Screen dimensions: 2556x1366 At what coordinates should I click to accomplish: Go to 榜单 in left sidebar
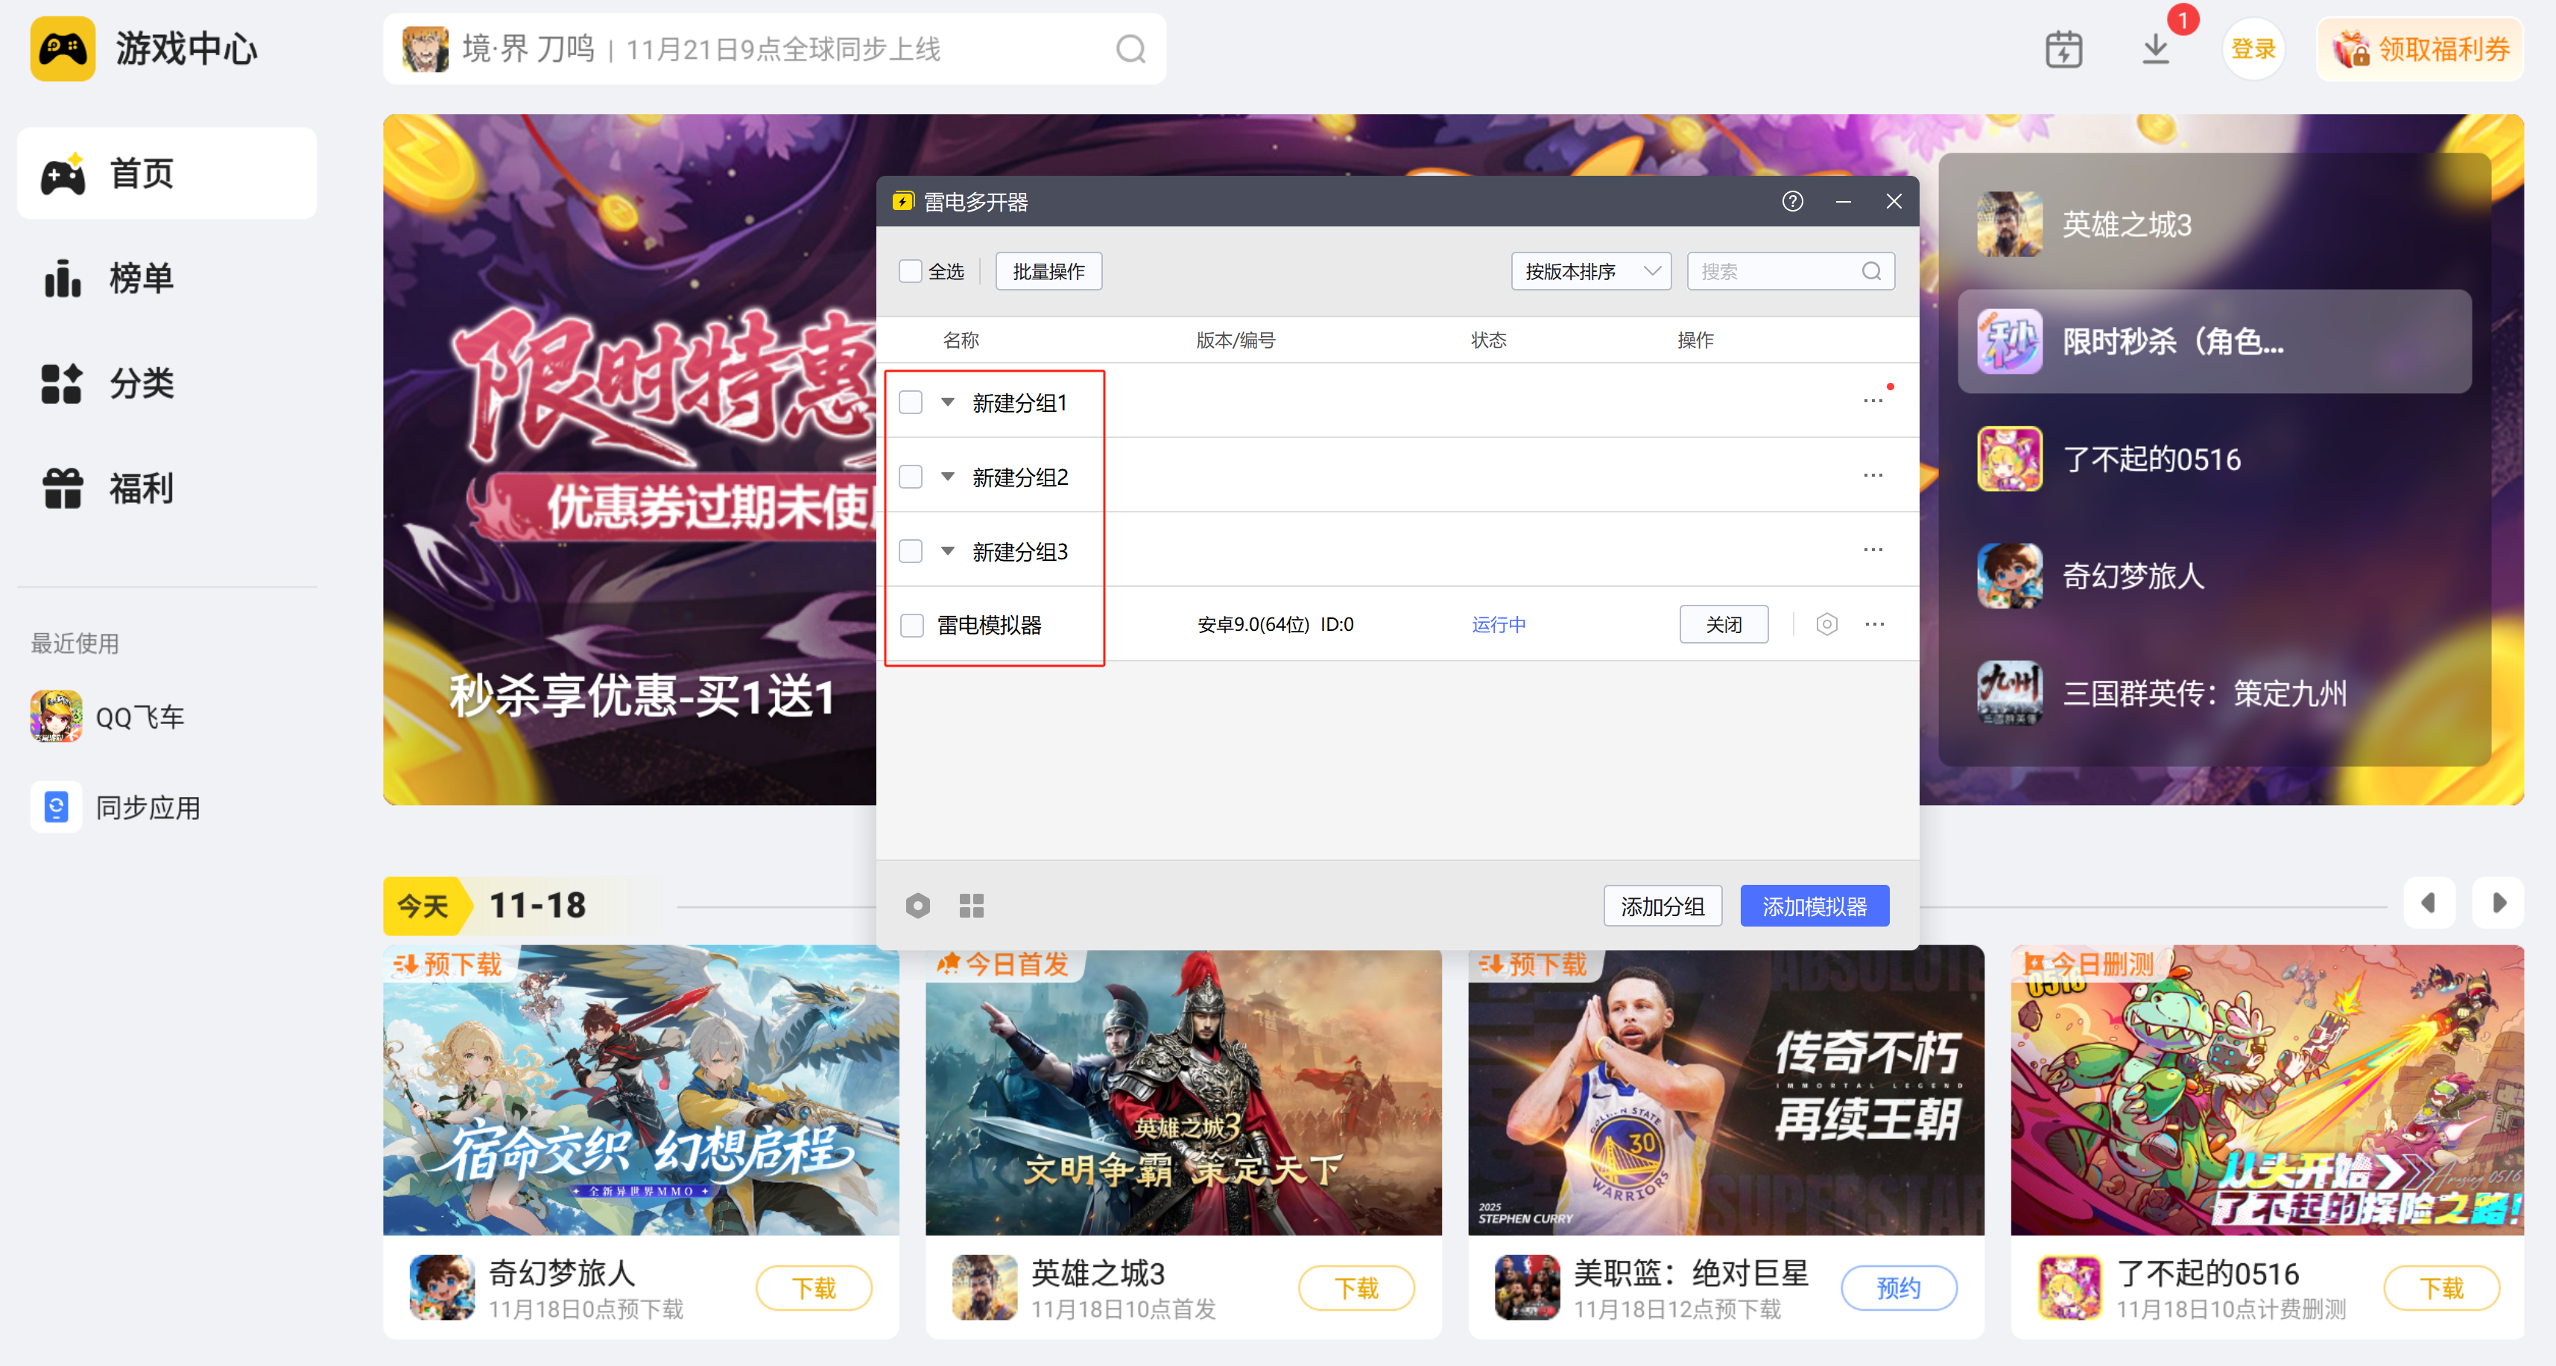point(141,278)
